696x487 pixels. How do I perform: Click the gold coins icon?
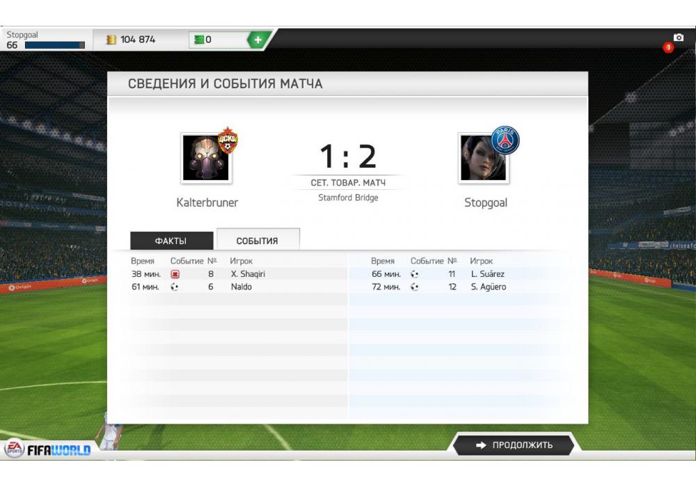click(111, 40)
